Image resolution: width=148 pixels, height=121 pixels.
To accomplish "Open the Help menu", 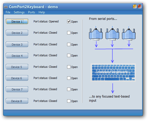I will click(x=42, y=12).
